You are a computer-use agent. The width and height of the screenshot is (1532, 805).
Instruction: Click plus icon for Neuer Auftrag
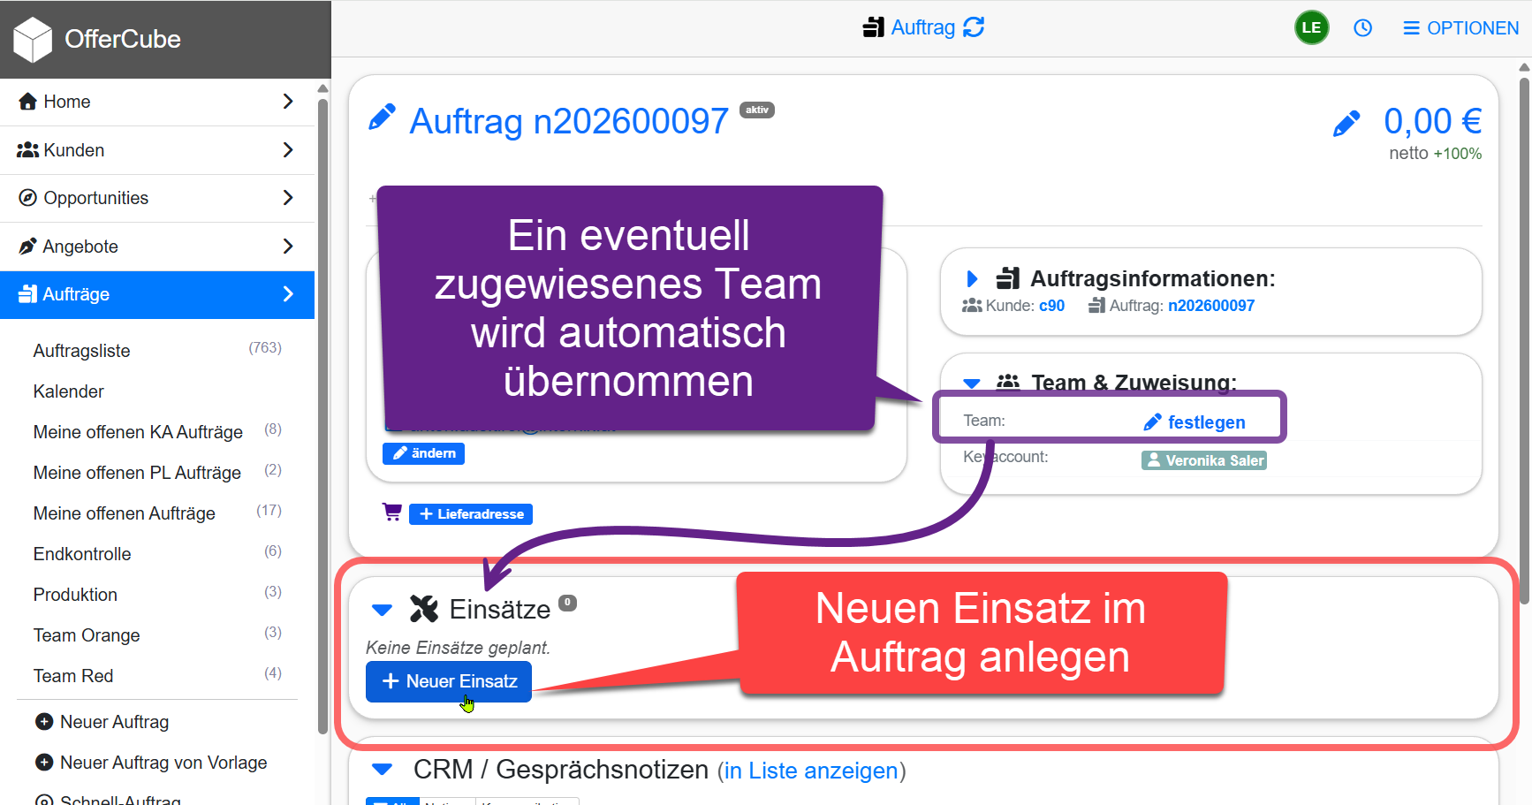point(44,722)
